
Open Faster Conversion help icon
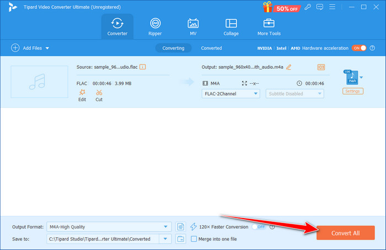pyautogui.click(x=272, y=227)
